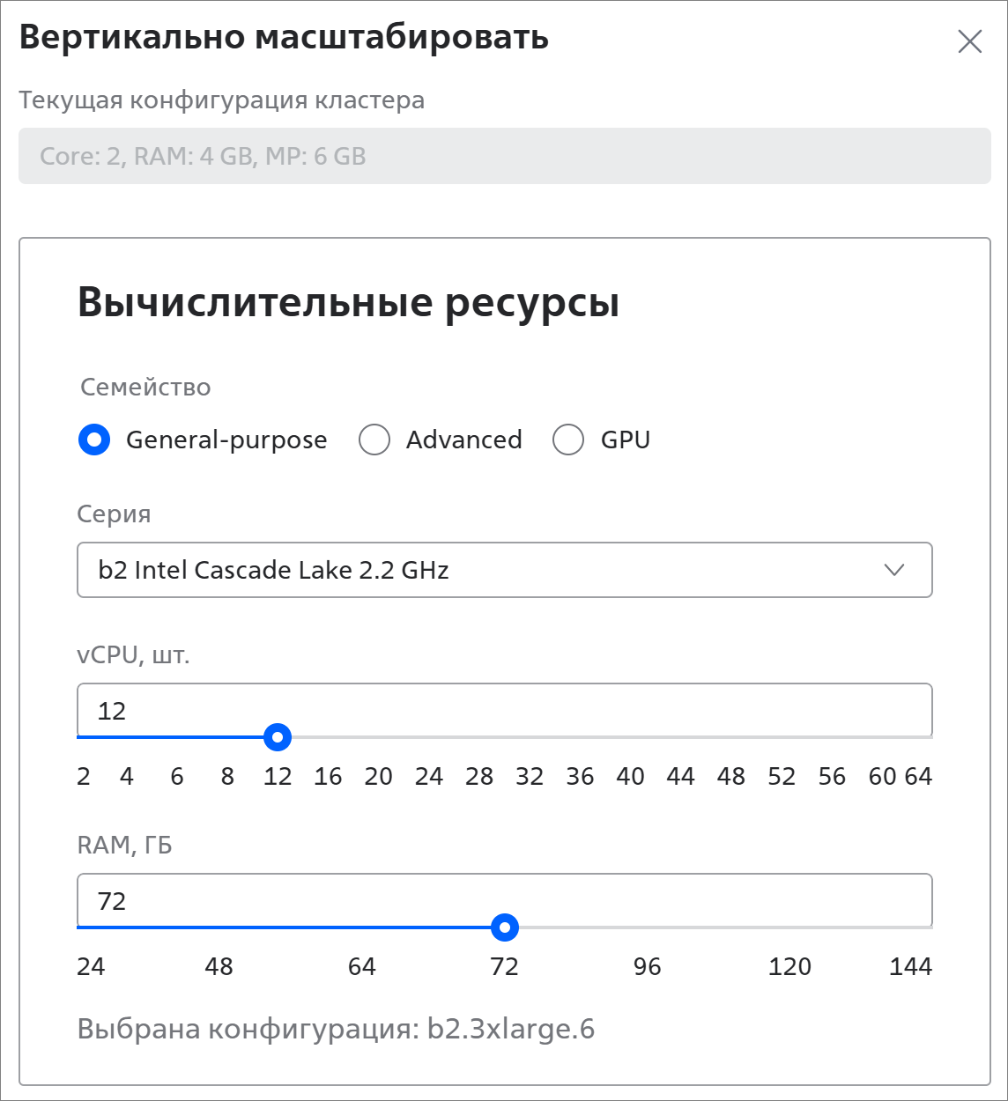Set RAM slider to 96 mark
1008x1101 pixels.
coord(647,927)
